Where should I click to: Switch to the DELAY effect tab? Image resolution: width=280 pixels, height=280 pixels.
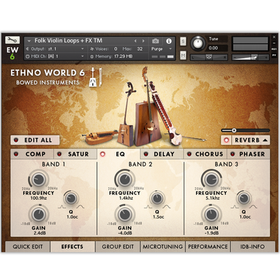point(164,154)
